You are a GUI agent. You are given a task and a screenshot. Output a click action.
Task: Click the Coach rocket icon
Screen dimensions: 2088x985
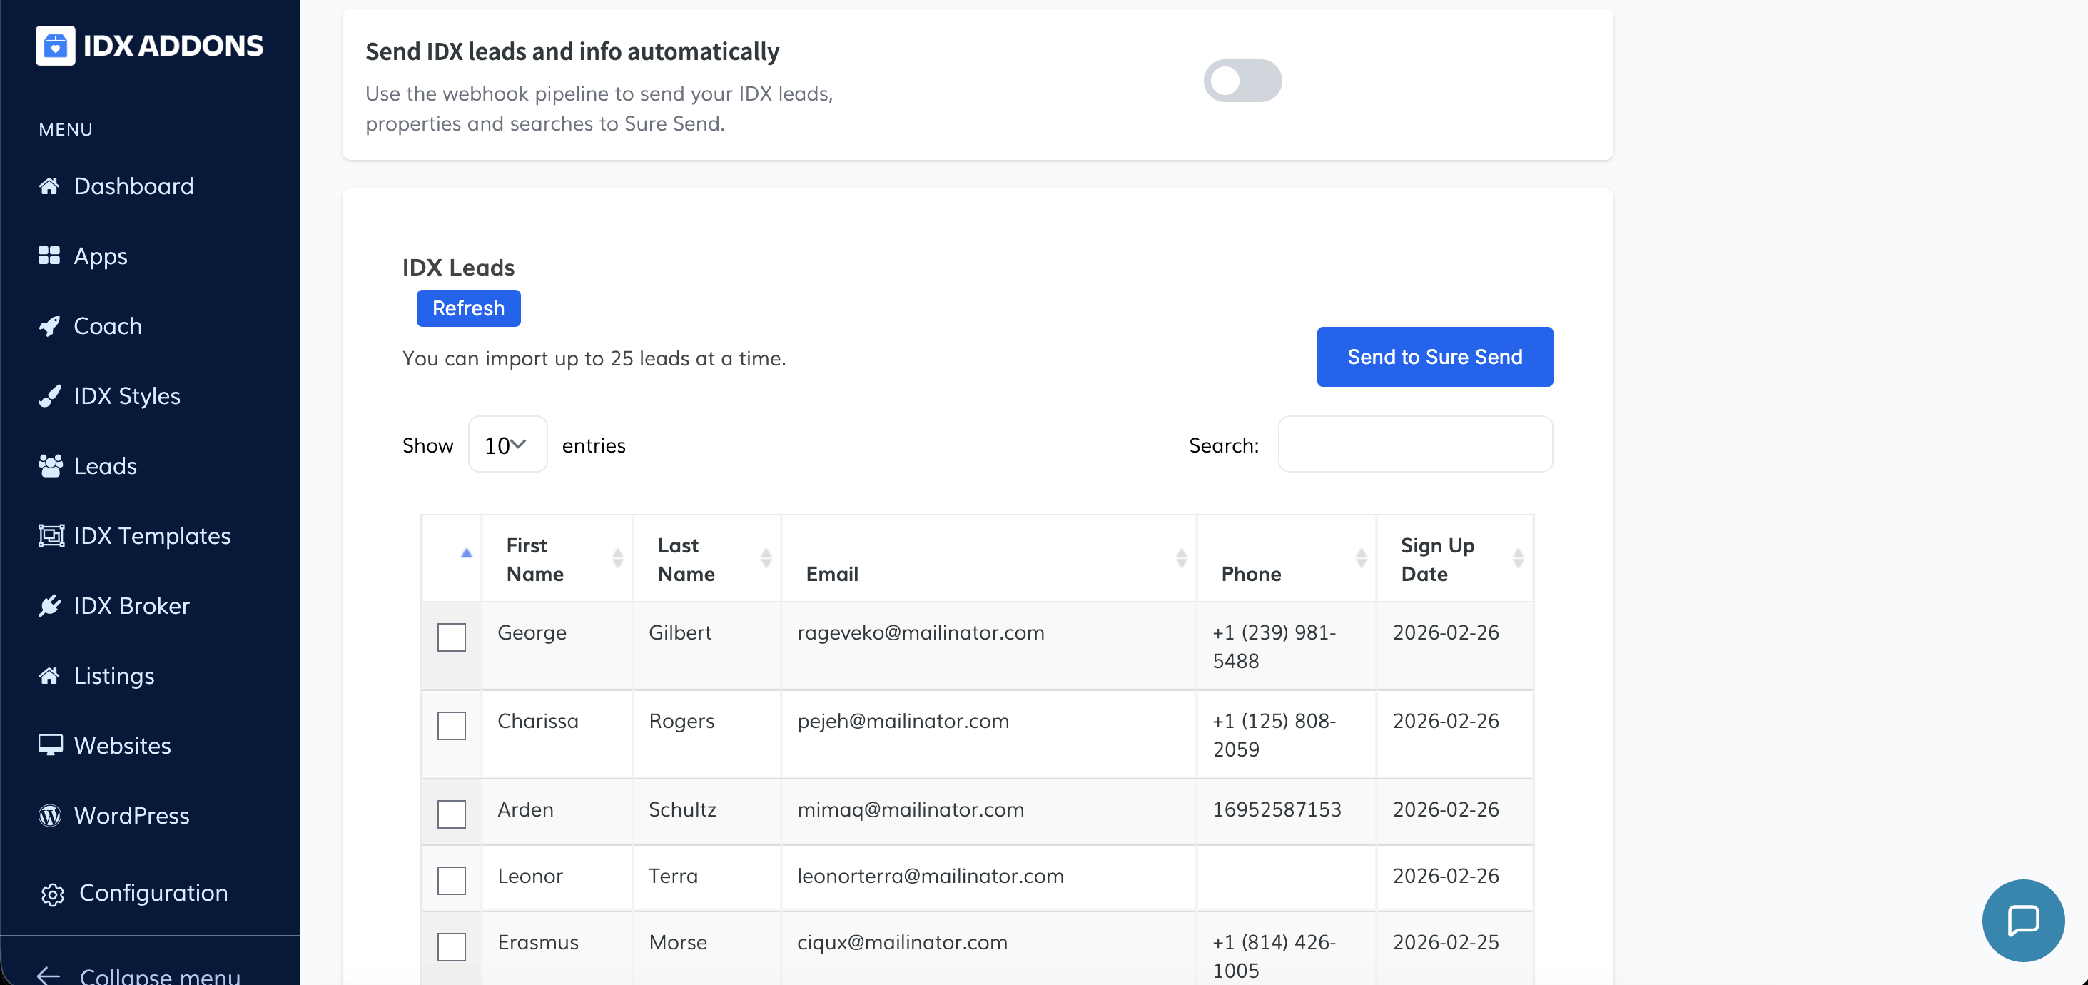click(x=49, y=326)
